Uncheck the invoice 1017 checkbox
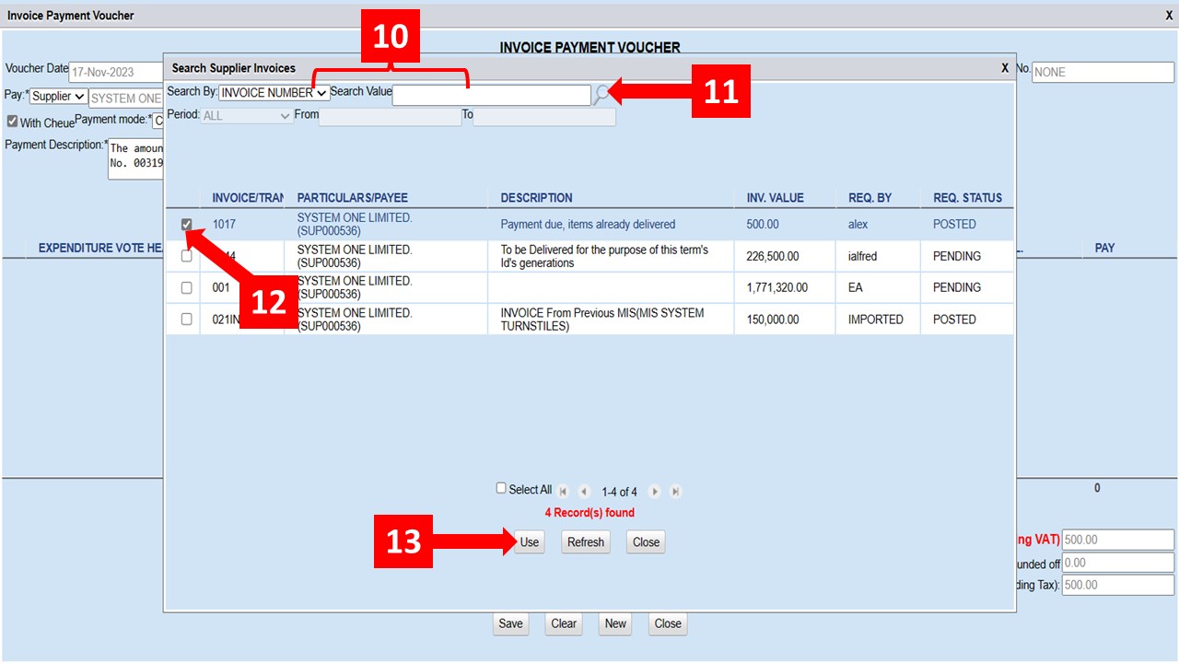The image size is (1179, 663). coord(187,225)
